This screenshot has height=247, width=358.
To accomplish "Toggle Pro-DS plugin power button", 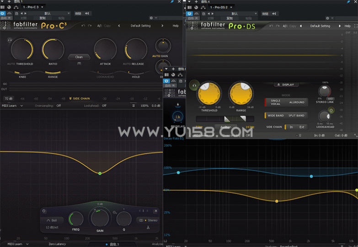I will tap(189, 13).
